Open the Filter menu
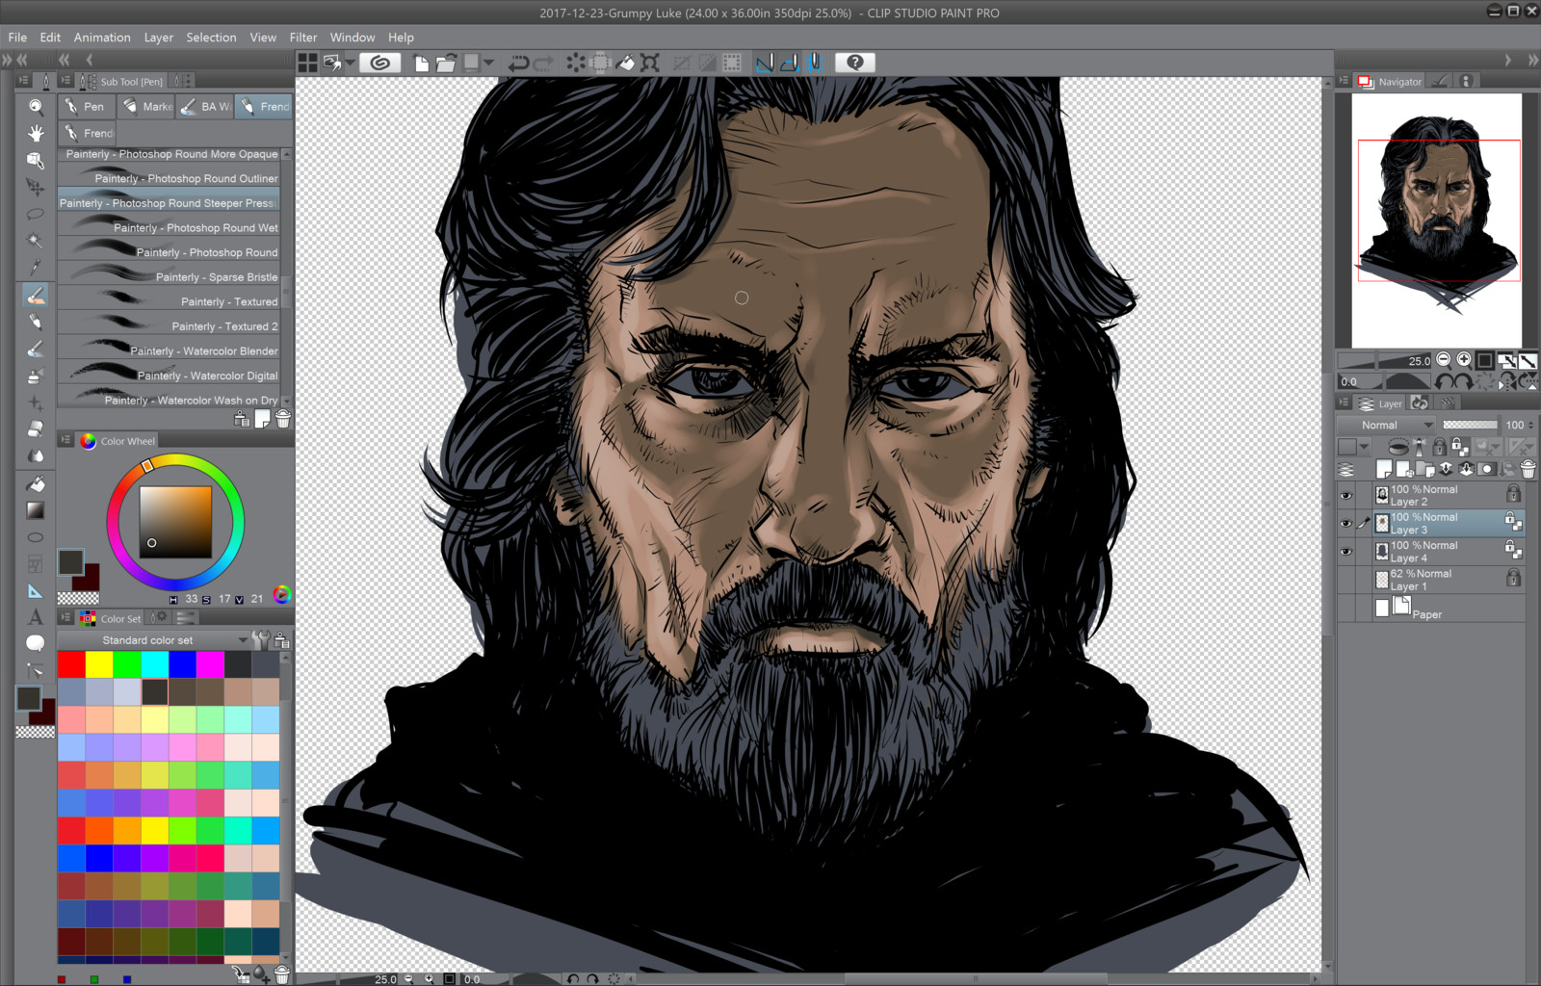 pyautogui.click(x=303, y=38)
